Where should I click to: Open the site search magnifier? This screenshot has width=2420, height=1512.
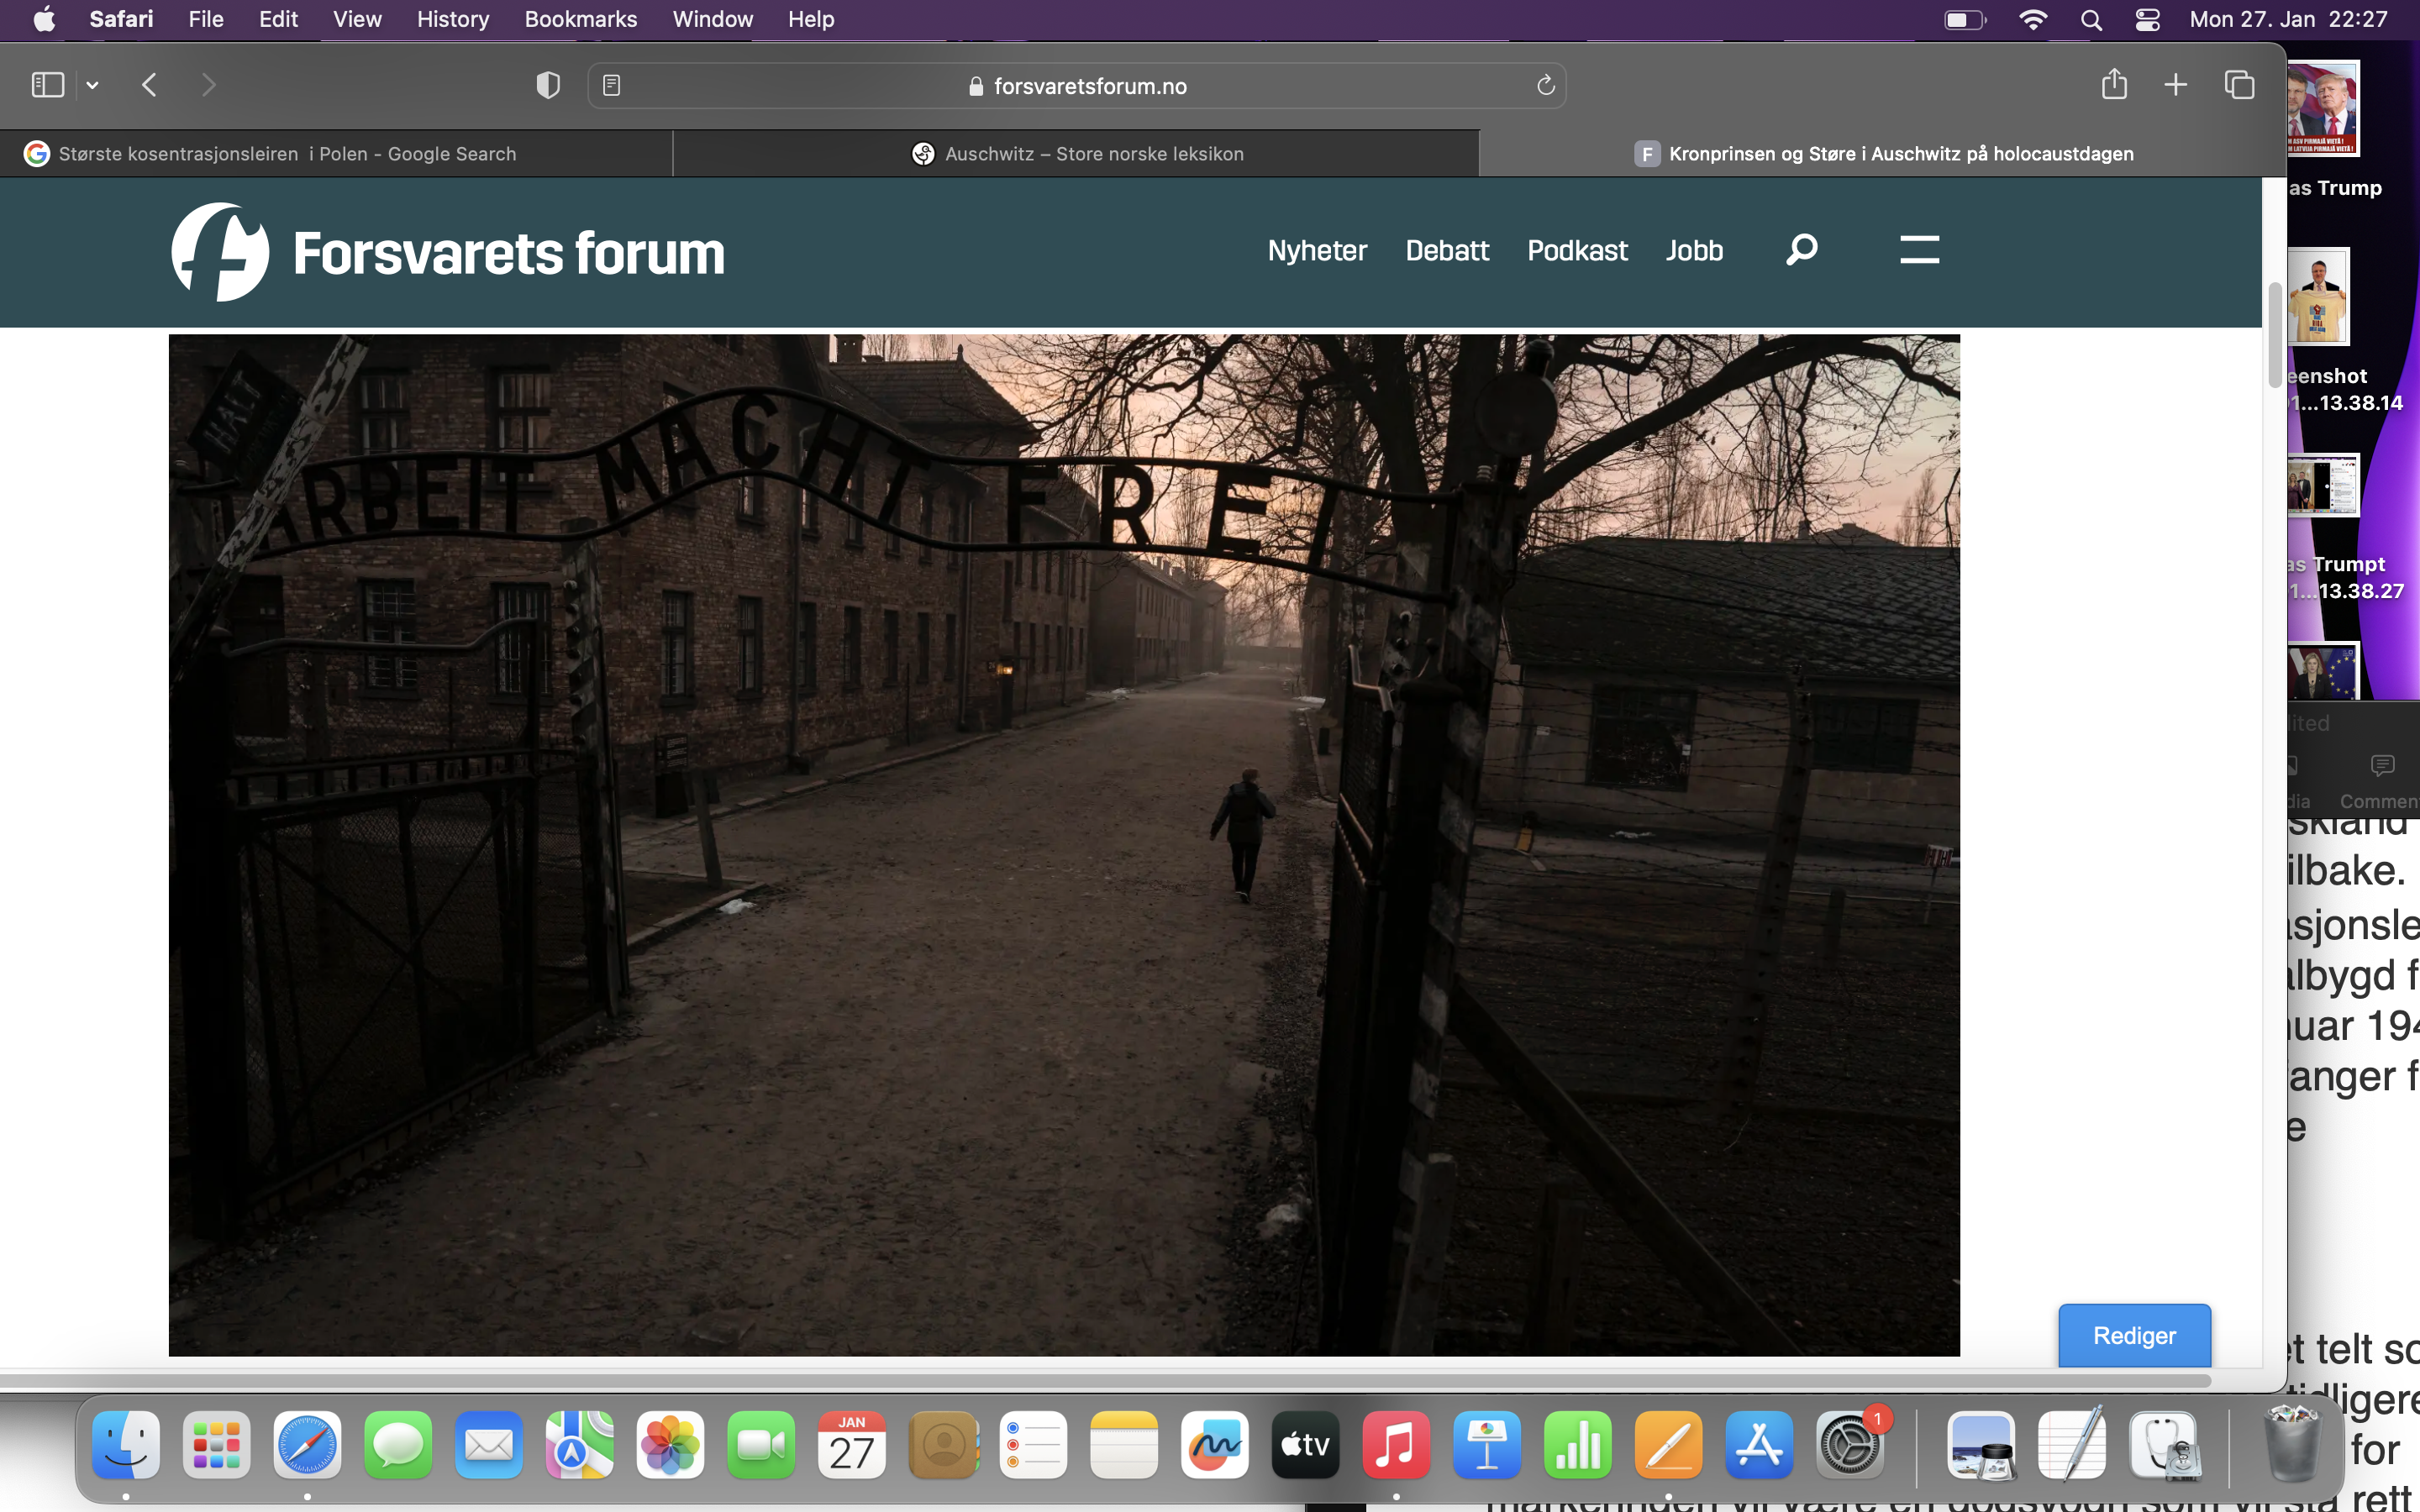coord(1802,249)
